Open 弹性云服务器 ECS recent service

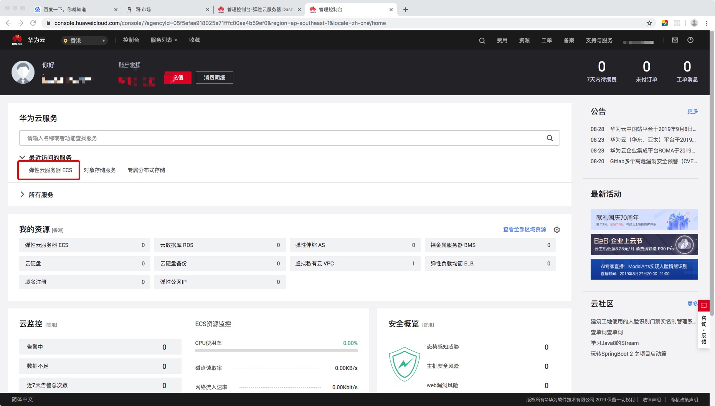coord(50,170)
